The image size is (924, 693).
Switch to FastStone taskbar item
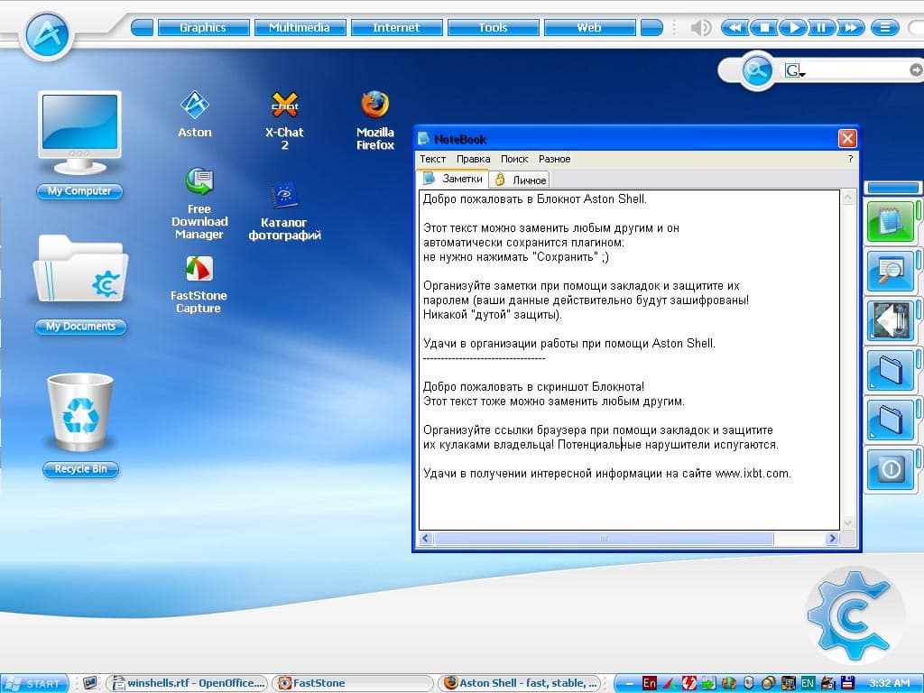pos(353,683)
